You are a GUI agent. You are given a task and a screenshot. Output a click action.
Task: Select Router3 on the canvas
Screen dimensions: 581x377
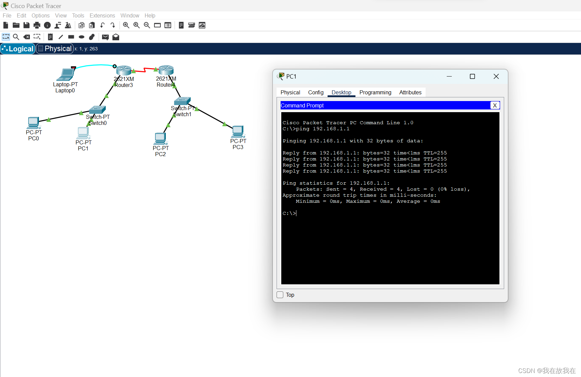tap(124, 70)
